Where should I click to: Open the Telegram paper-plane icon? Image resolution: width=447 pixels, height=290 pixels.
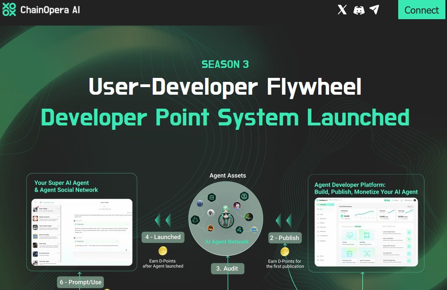(x=374, y=10)
